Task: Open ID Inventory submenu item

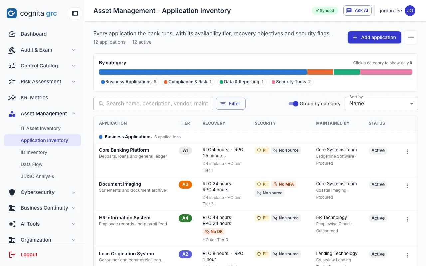Action: (x=42, y=152)
